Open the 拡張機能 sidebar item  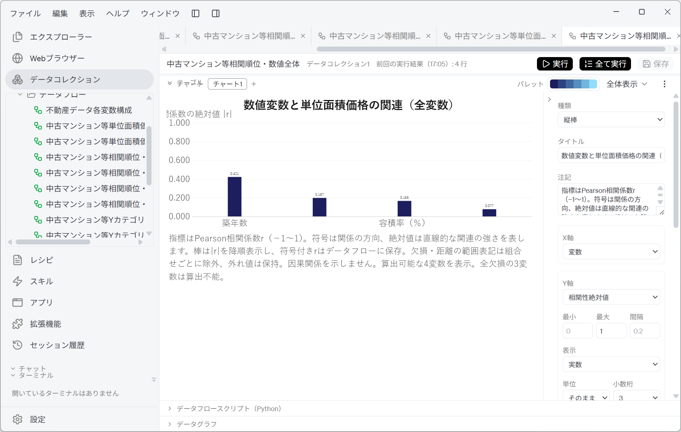coord(79,324)
